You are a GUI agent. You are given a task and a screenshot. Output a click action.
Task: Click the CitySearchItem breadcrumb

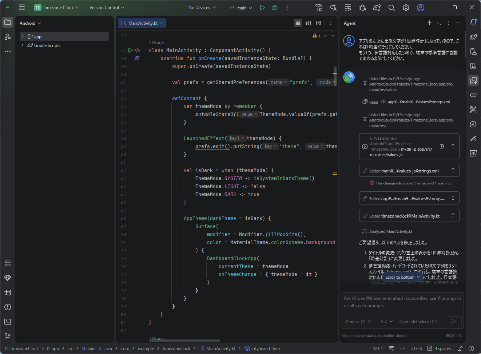(262, 349)
